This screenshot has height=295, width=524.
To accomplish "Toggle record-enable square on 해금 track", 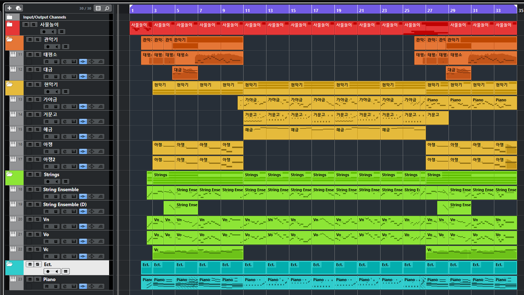I will click(x=29, y=136).
